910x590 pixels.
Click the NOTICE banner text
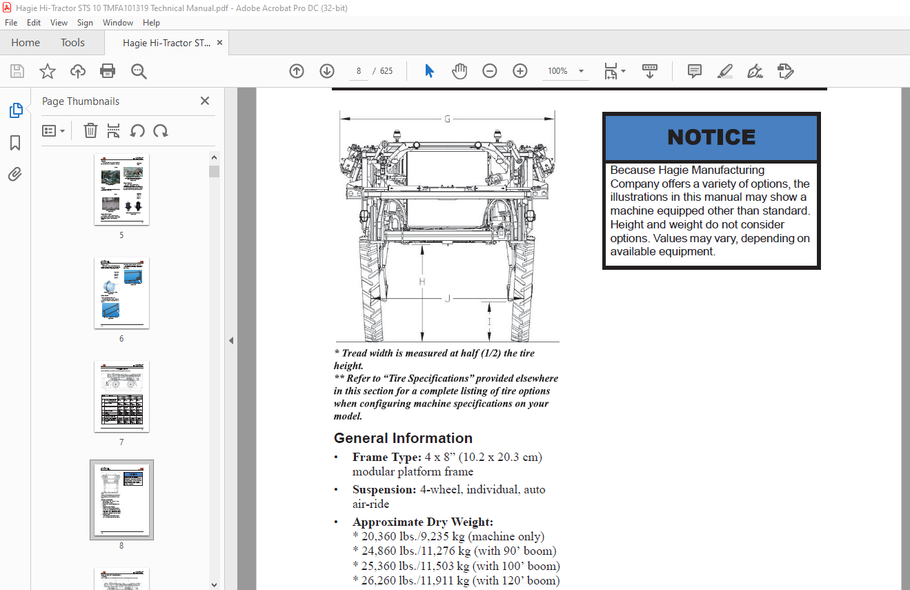pos(711,137)
